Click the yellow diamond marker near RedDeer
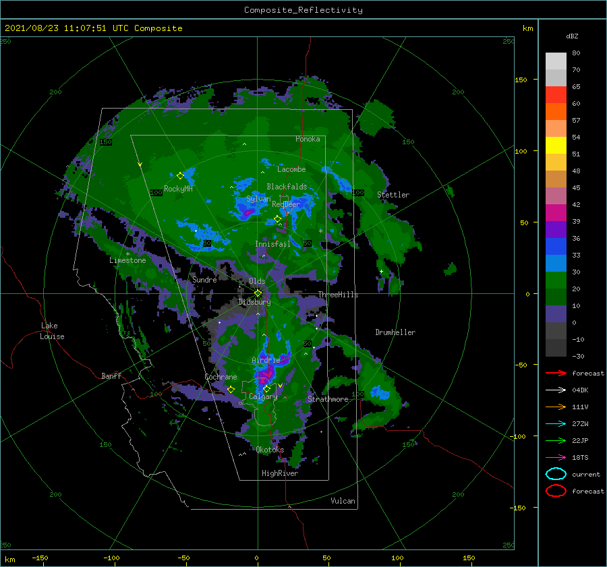Screen dimensions: 607x567 click(278, 219)
